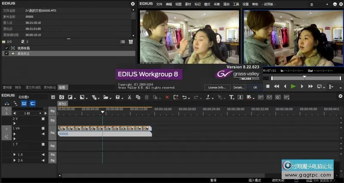This screenshot has height=183, width=344.
Task: Click the red X delete icon
Action: (x=167, y=97)
